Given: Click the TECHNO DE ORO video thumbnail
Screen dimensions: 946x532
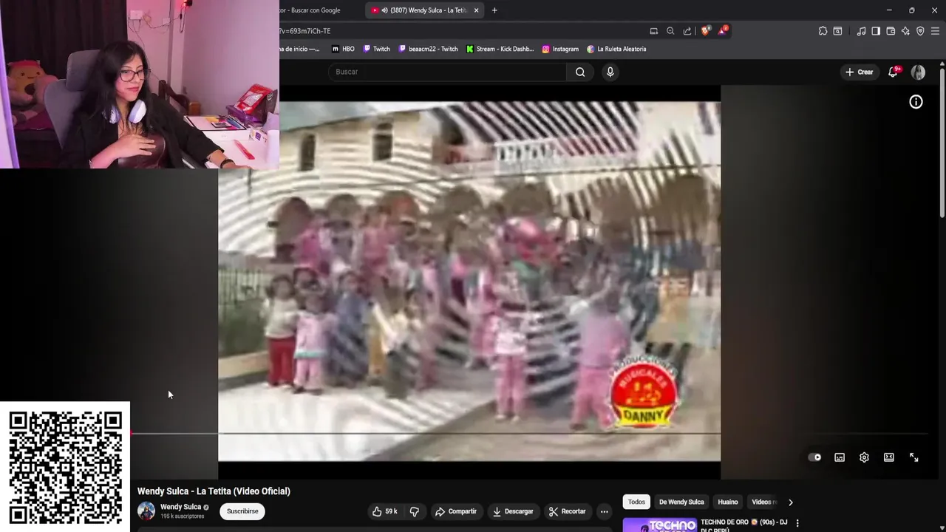Looking at the screenshot, I should point(659,525).
